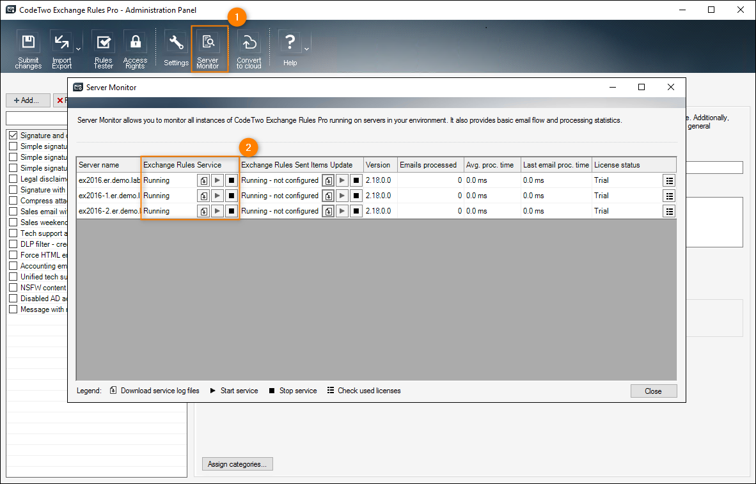Image resolution: width=756 pixels, height=484 pixels.
Task: Toggle the DLP filter rule checkbox
Action: [x=13, y=244]
